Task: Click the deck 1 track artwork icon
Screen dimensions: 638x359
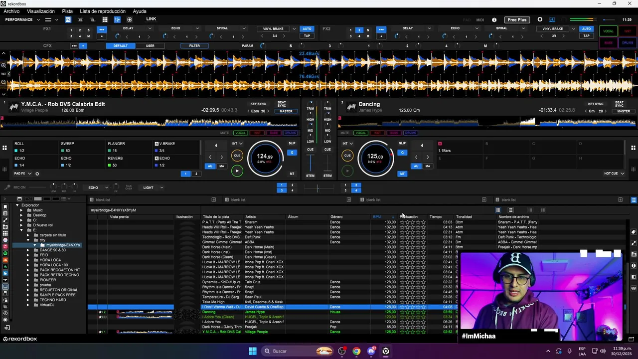Action: [x=14, y=107]
